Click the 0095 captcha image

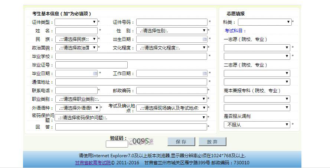click(x=141, y=141)
